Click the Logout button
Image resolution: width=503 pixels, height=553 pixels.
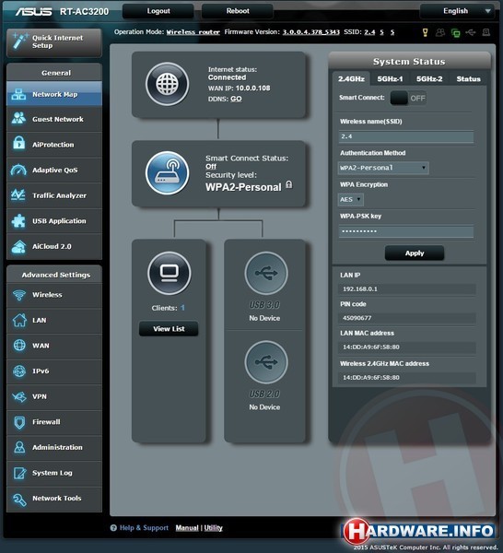click(x=158, y=11)
